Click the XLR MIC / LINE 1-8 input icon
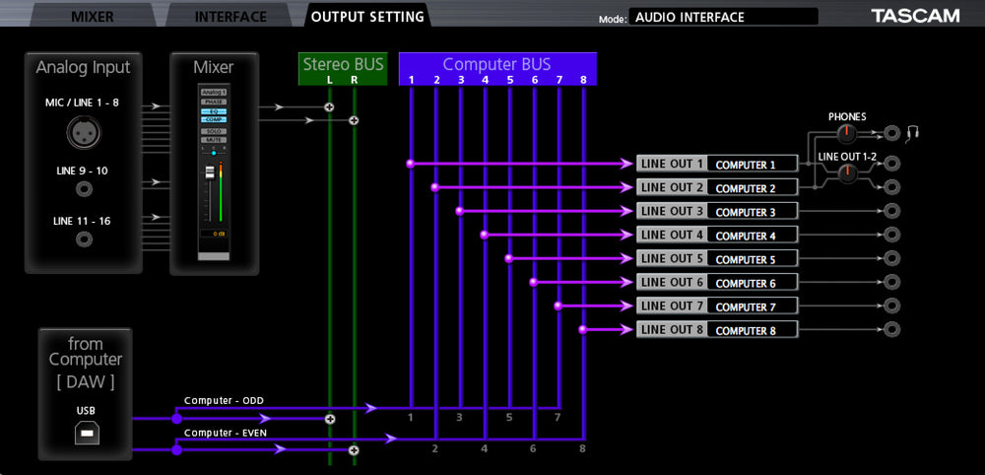This screenshot has height=475, width=985. tap(84, 131)
